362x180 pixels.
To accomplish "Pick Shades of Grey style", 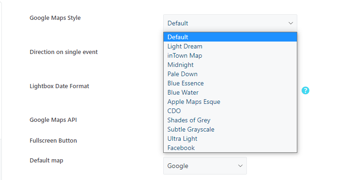I will coord(230,120).
